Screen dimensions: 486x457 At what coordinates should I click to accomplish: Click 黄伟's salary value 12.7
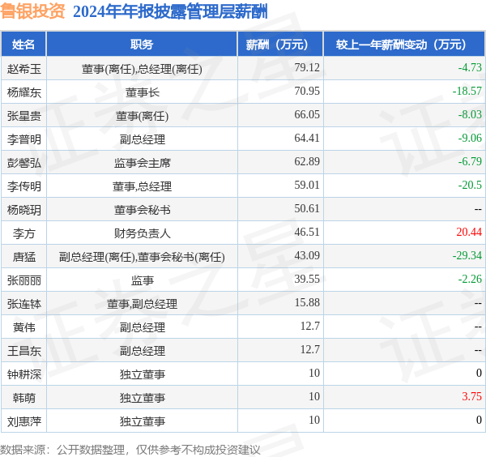pyautogui.click(x=310, y=326)
